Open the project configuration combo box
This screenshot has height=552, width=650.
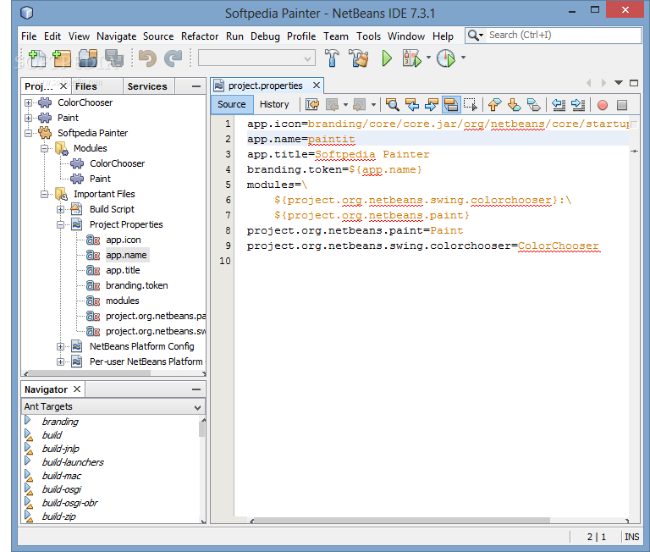pos(256,58)
